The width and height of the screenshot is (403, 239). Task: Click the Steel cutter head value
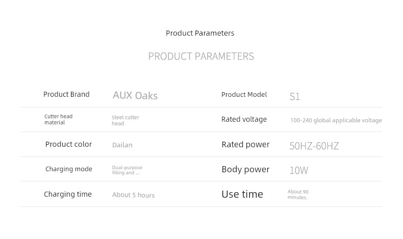pos(125,120)
